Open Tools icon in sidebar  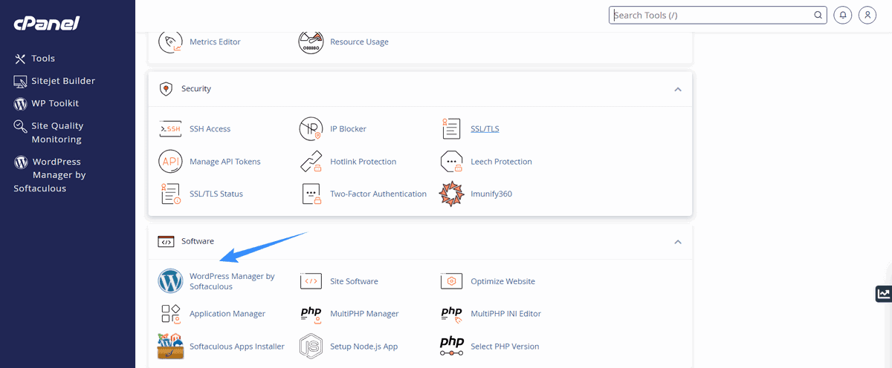(x=20, y=59)
